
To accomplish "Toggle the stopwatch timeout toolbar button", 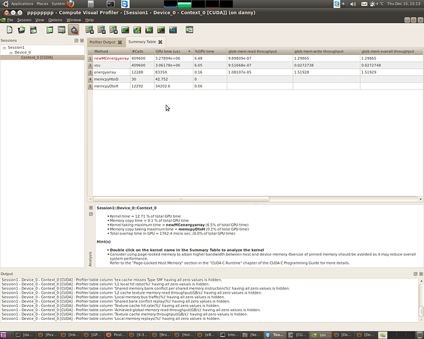I will [x=74, y=30].
